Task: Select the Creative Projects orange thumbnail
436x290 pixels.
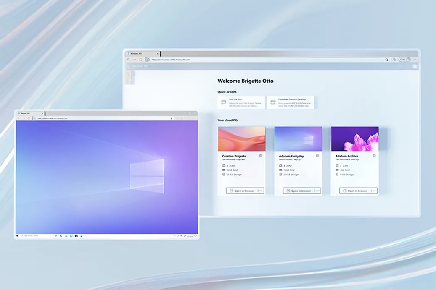Action: point(242,139)
